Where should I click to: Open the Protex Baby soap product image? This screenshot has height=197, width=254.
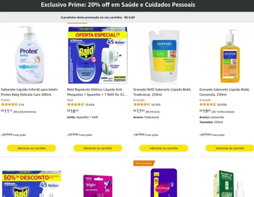[x=30, y=55]
